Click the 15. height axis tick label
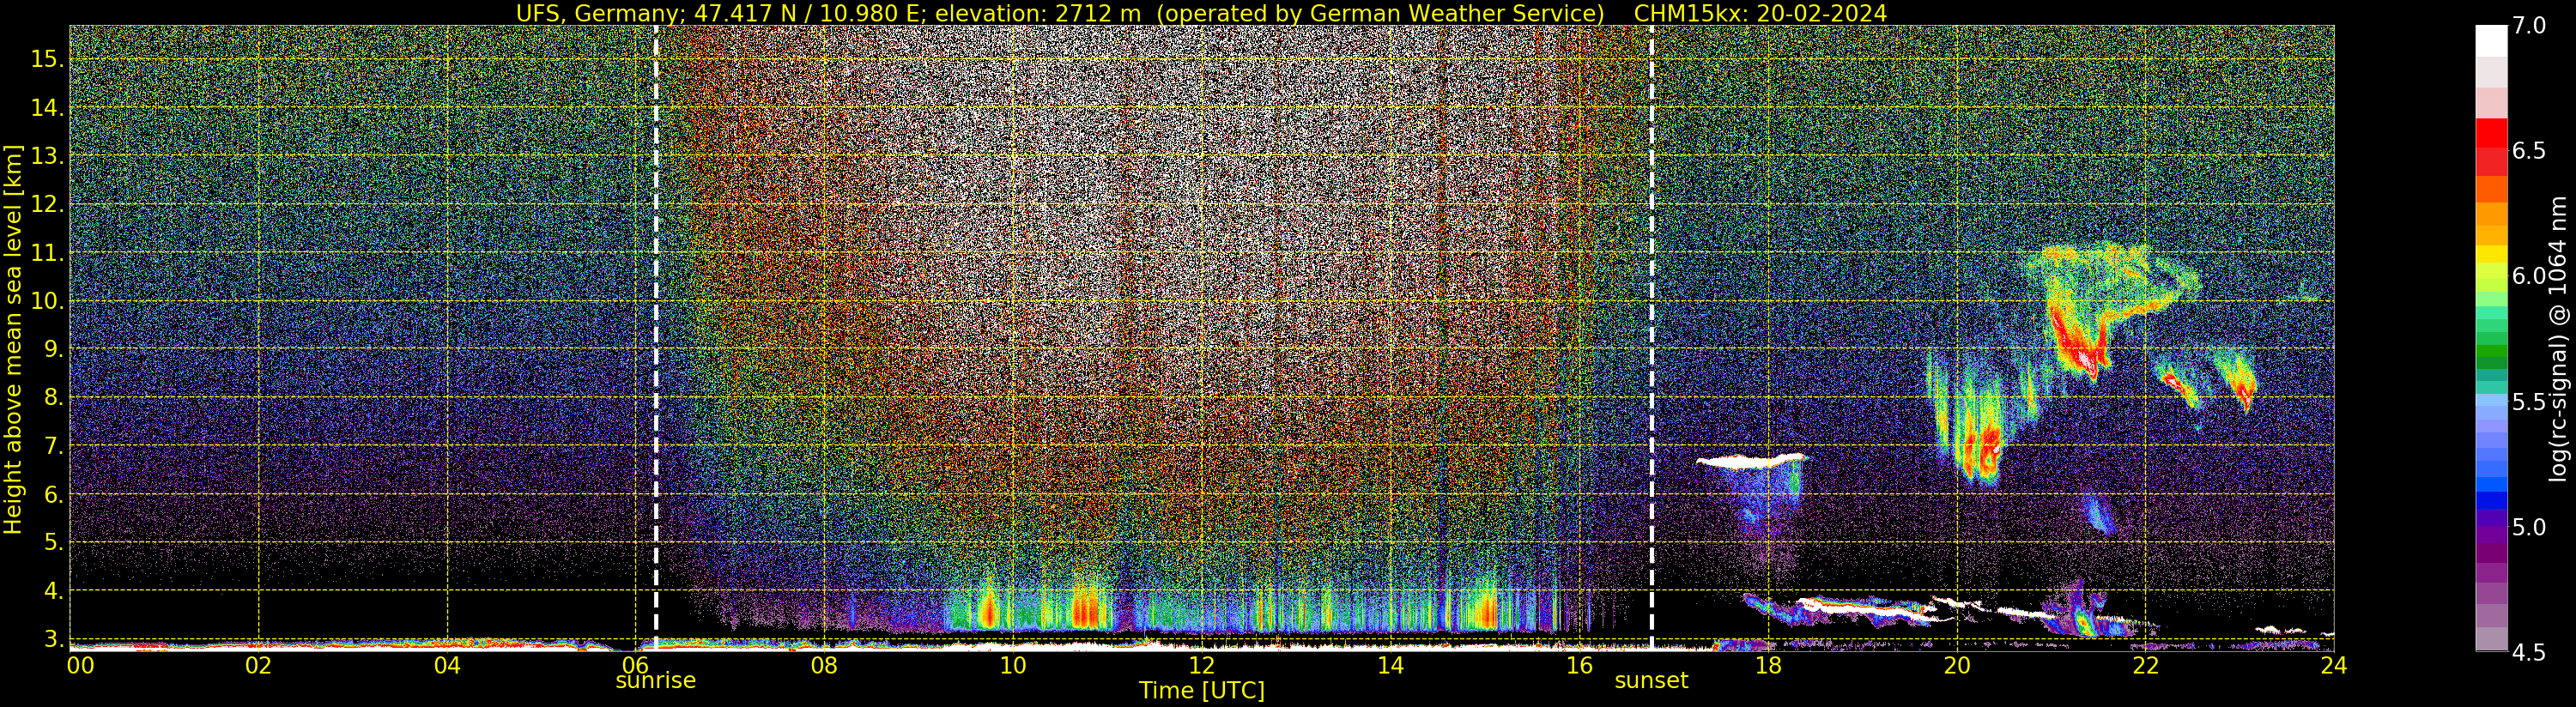 coord(47,59)
